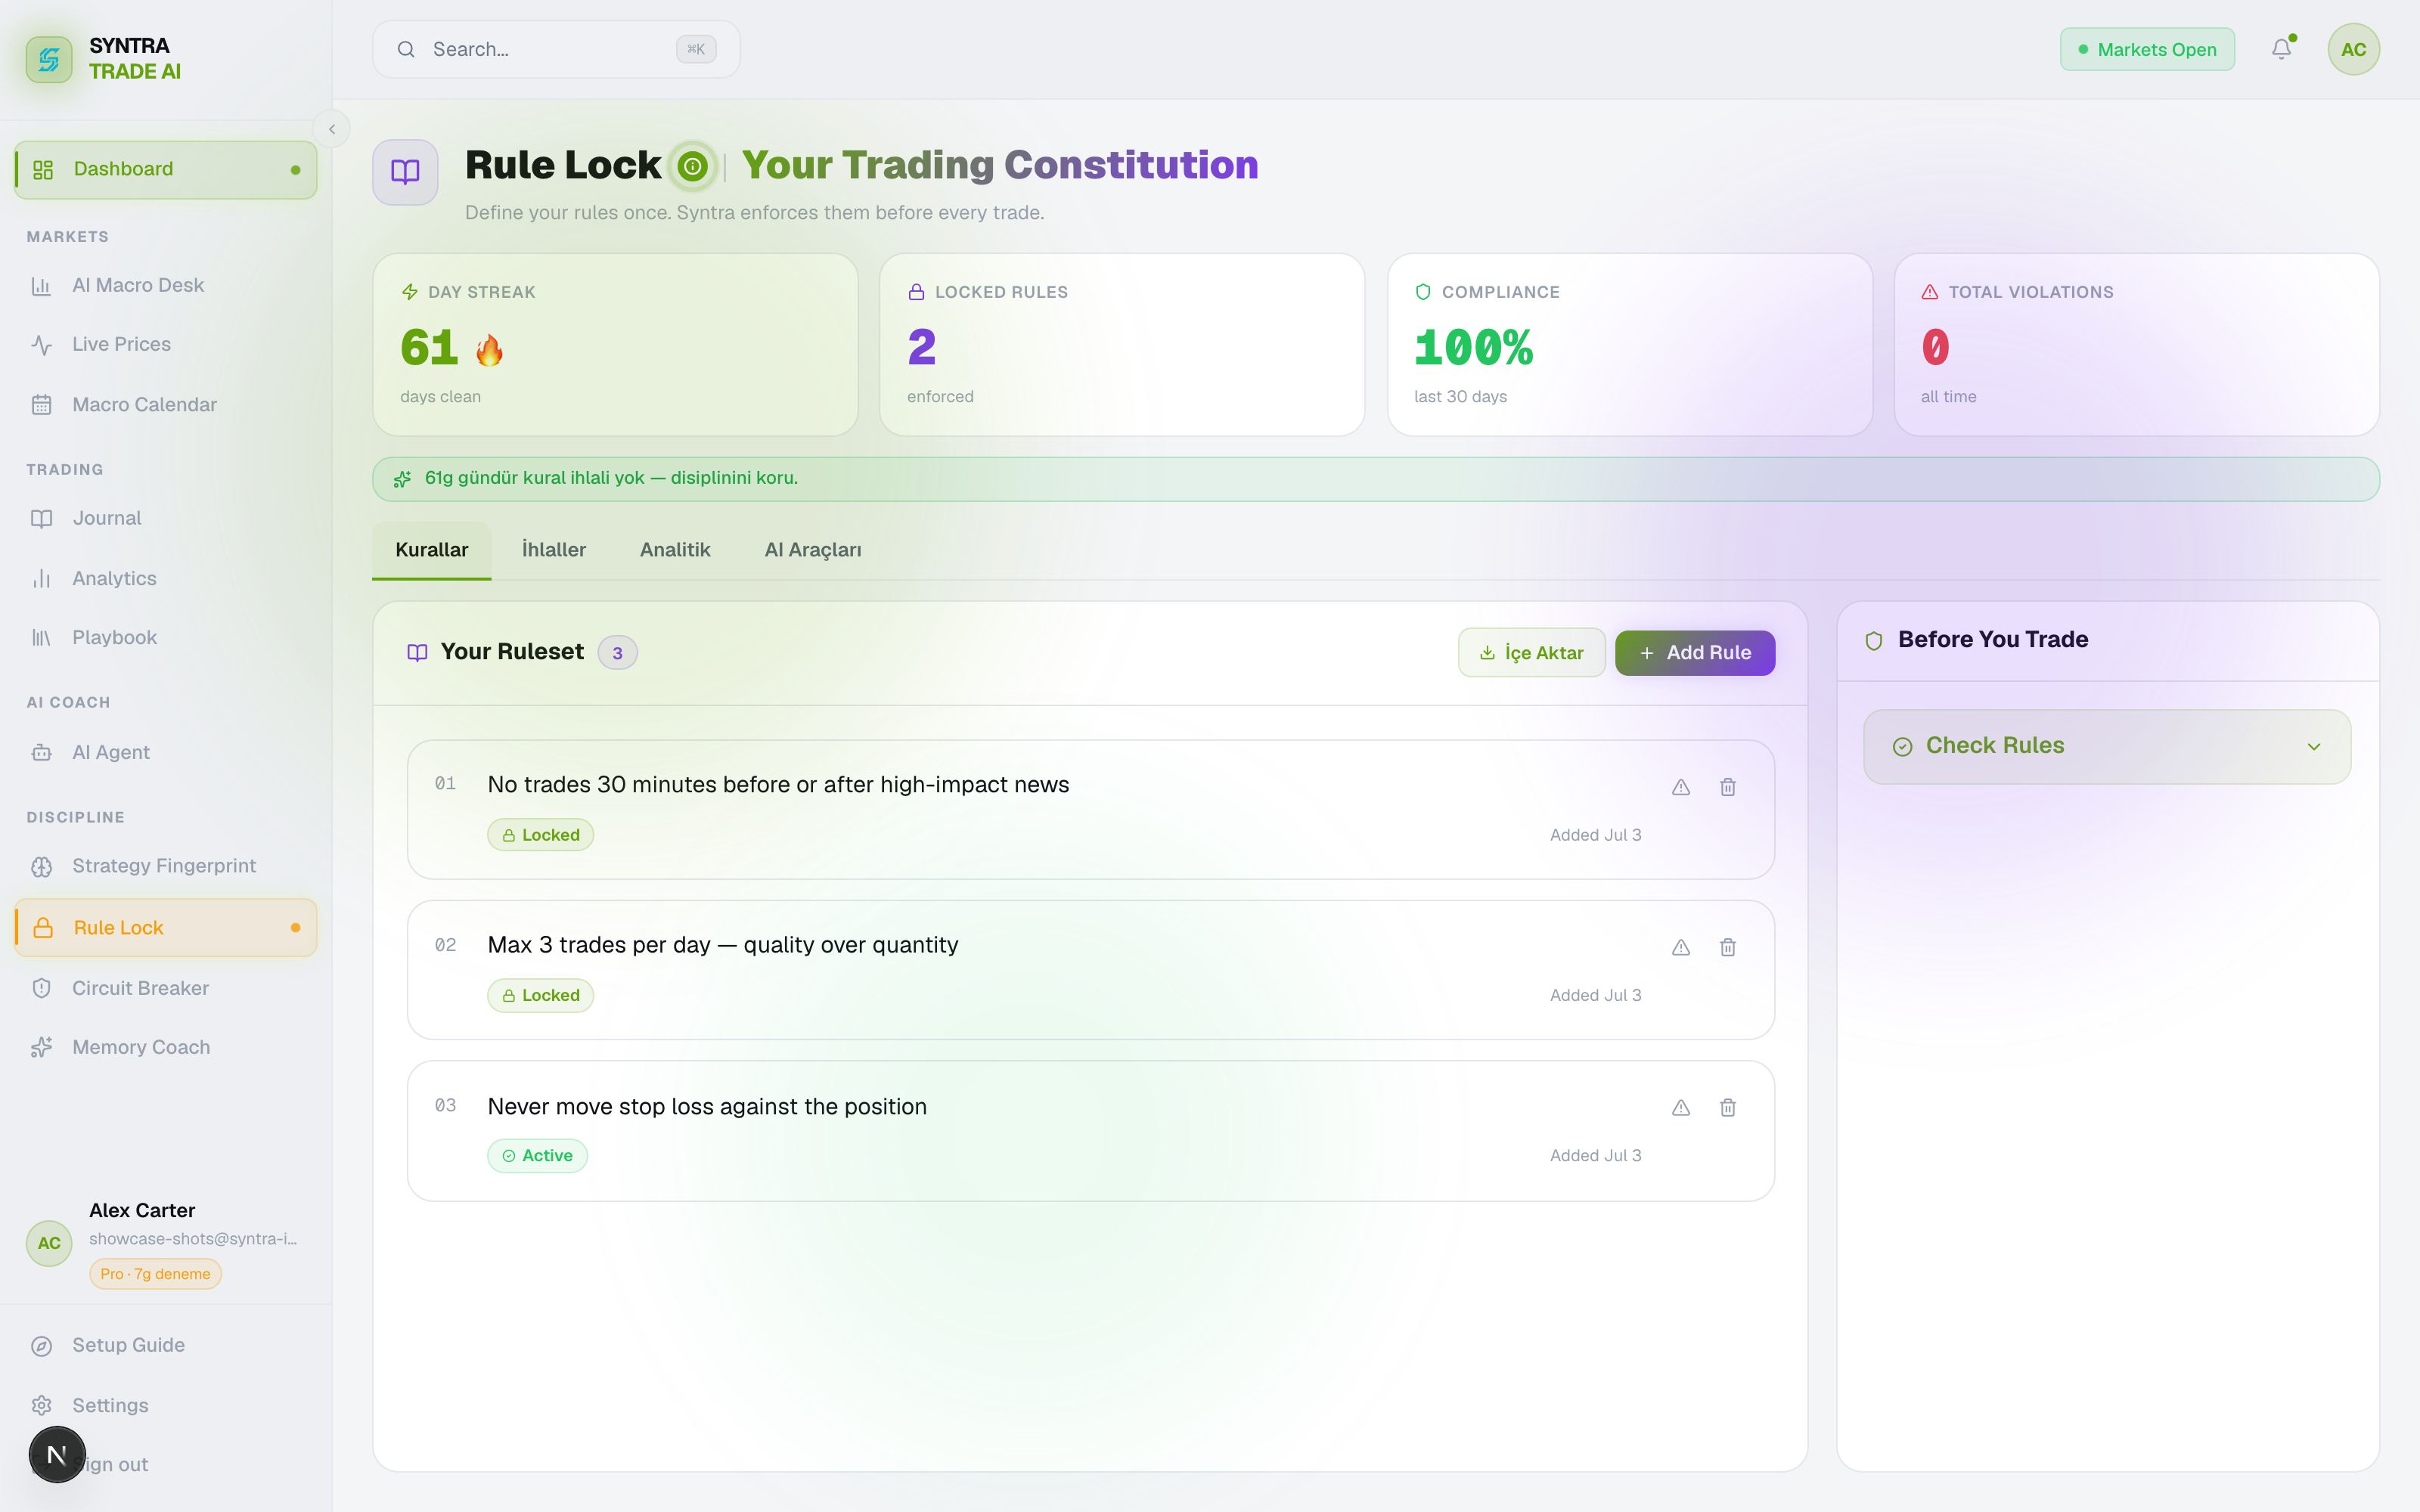Focus the Search input field

(x=556, y=49)
